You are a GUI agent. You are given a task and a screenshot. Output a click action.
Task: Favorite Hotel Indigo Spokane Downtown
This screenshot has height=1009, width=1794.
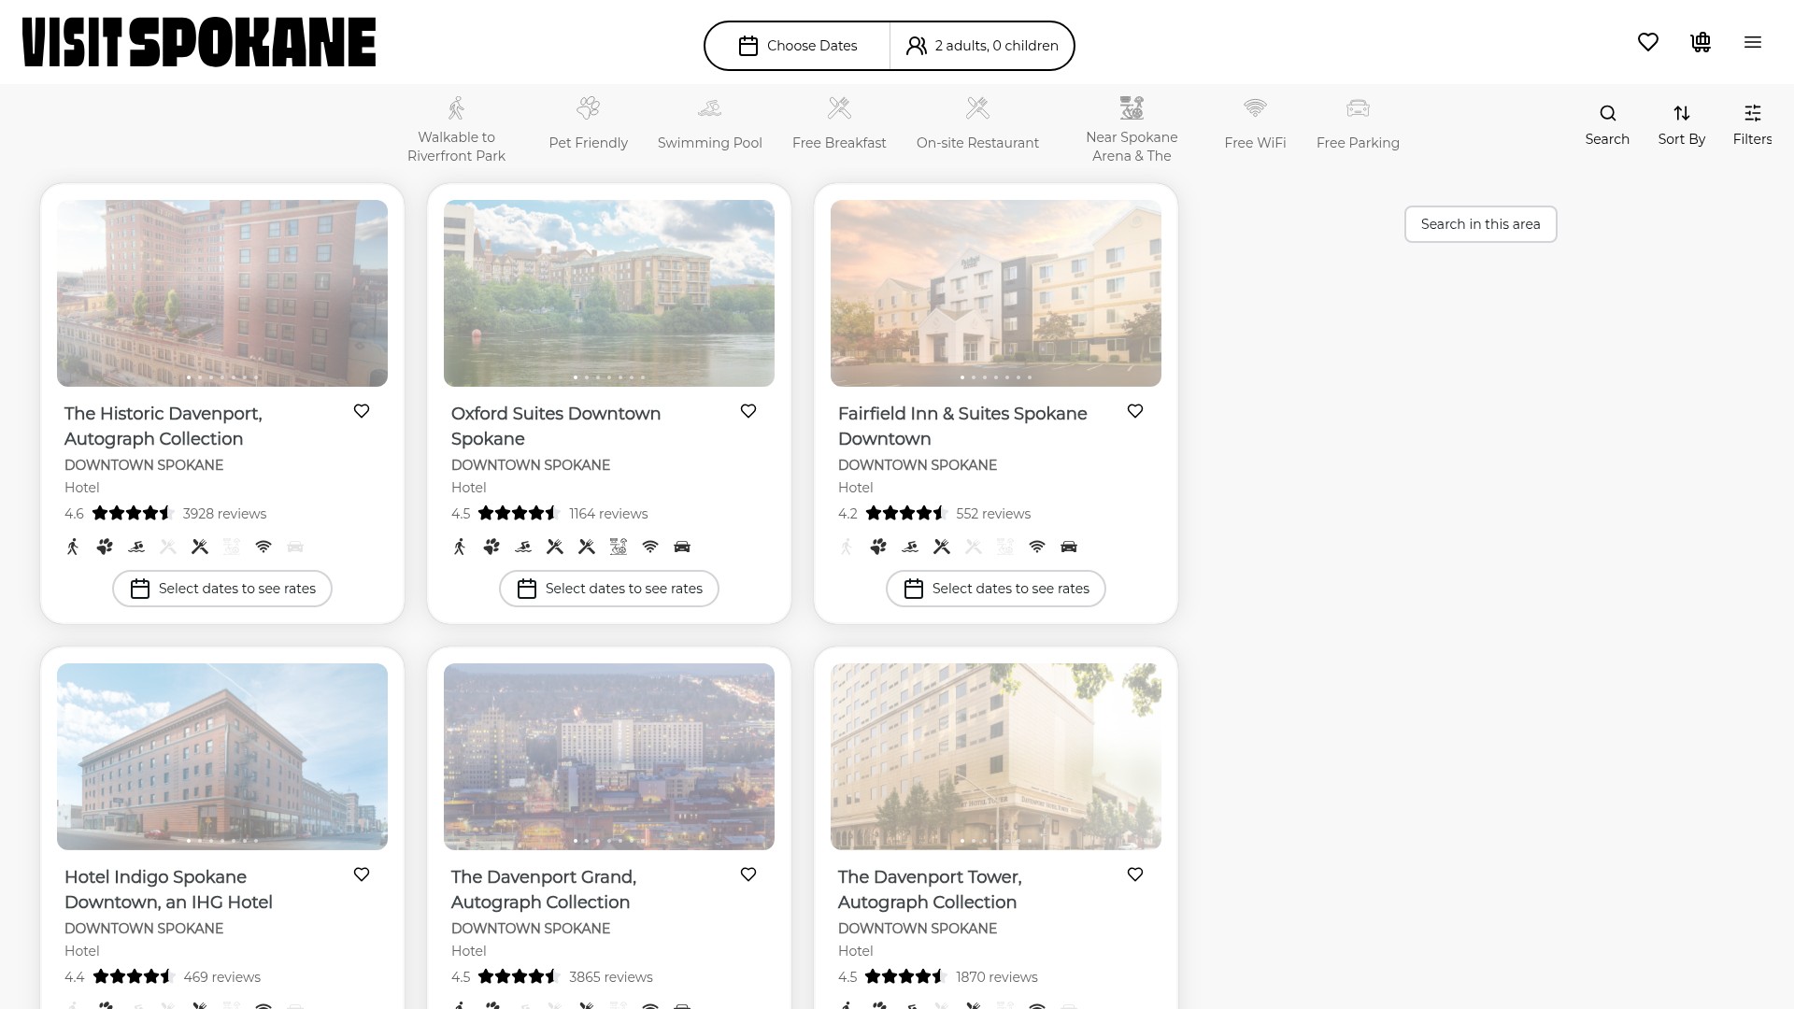(362, 874)
